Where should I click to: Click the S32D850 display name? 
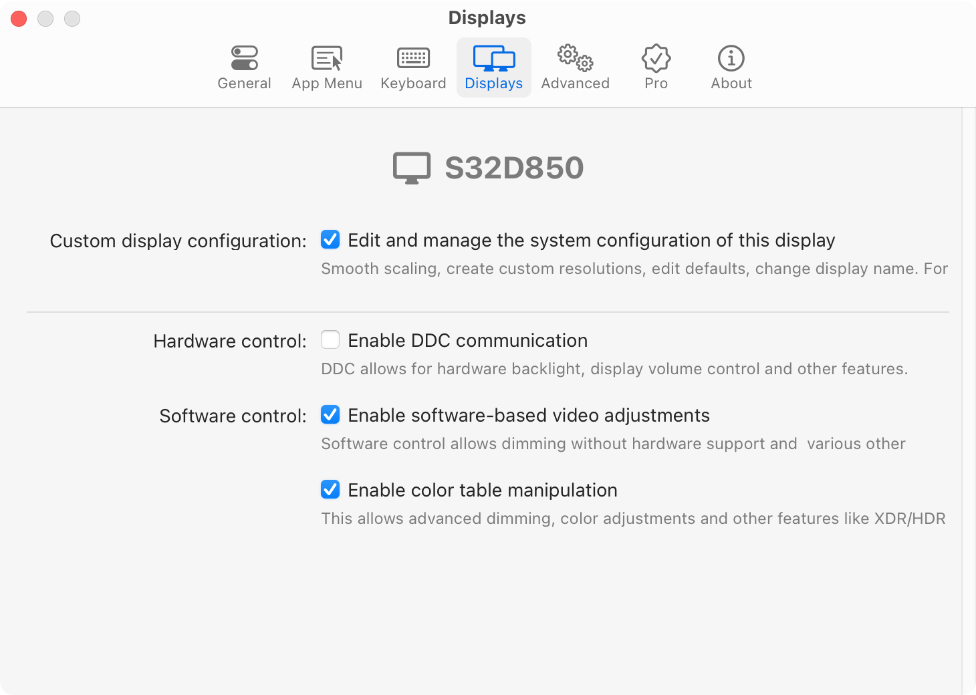[x=515, y=167]
